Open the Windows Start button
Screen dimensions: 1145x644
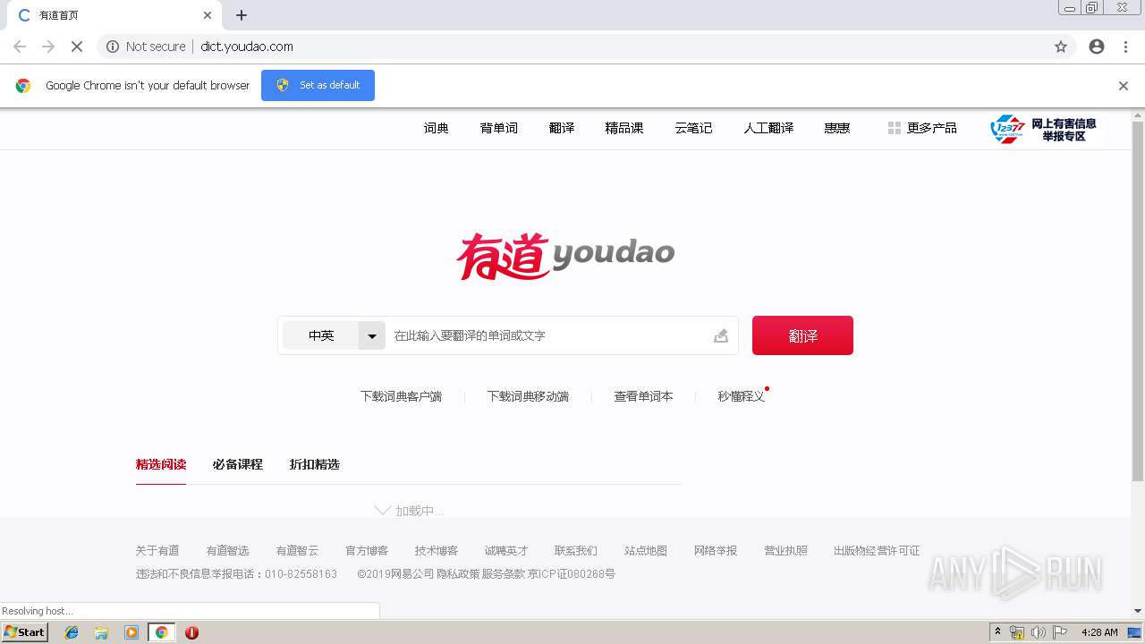pos(25,631)
